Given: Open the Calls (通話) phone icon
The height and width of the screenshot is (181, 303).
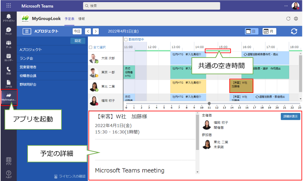Looking at the screenshot, I should click(8, 70).
